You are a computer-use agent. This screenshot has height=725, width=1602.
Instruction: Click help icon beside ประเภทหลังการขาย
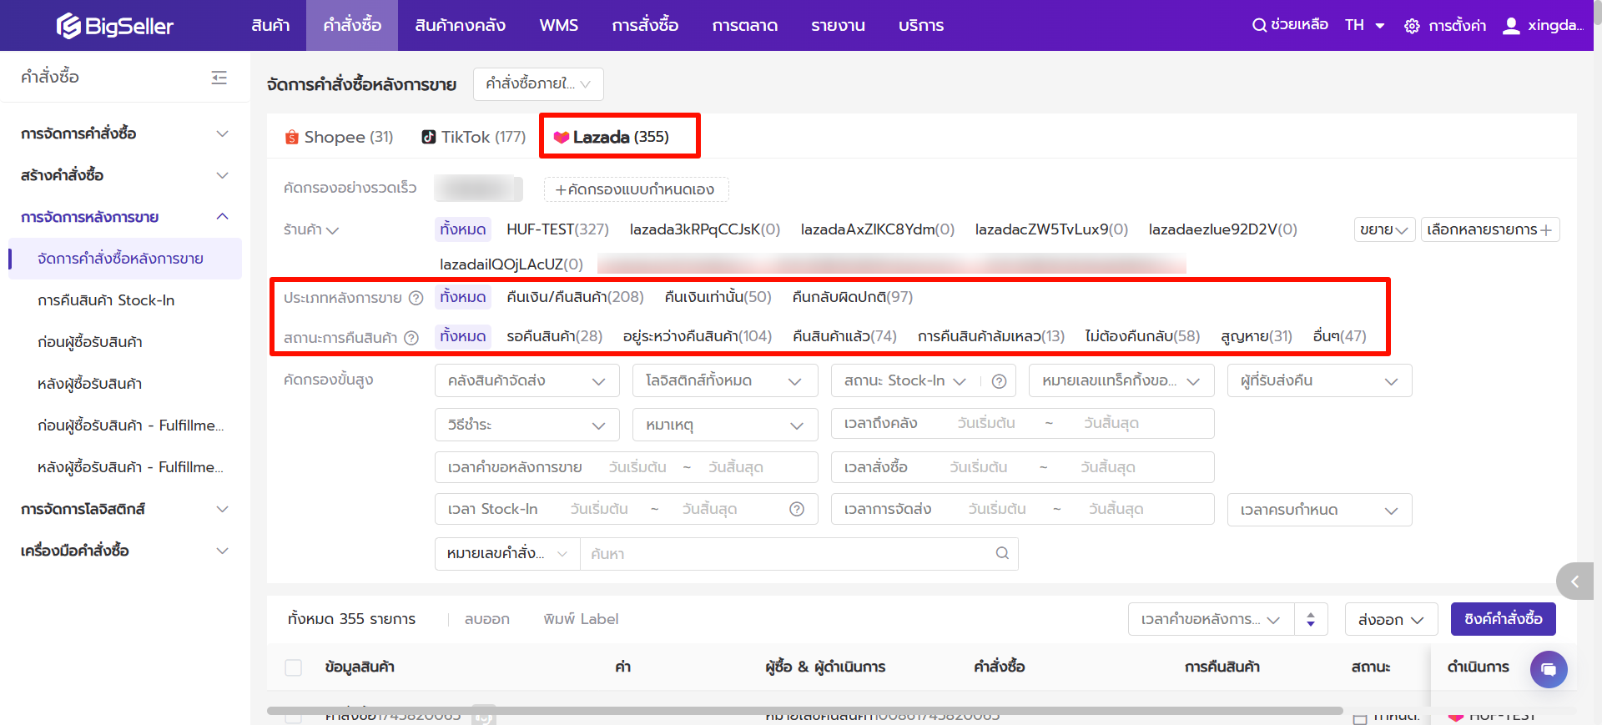pos(416,298)
